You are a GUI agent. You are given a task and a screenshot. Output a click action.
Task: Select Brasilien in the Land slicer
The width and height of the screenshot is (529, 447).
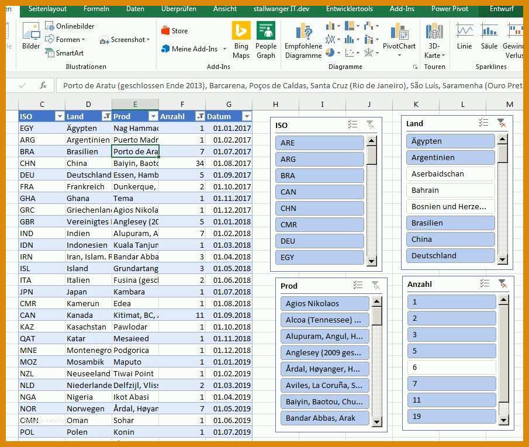(x=451, y=223)
